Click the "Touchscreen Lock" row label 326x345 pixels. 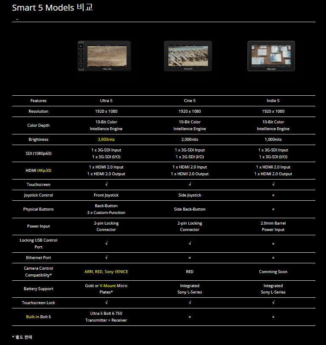click(x=39, y=303)
